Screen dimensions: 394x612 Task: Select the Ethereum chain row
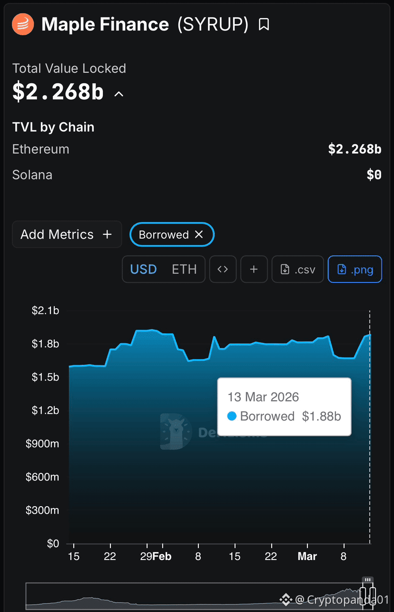point(197,149)
